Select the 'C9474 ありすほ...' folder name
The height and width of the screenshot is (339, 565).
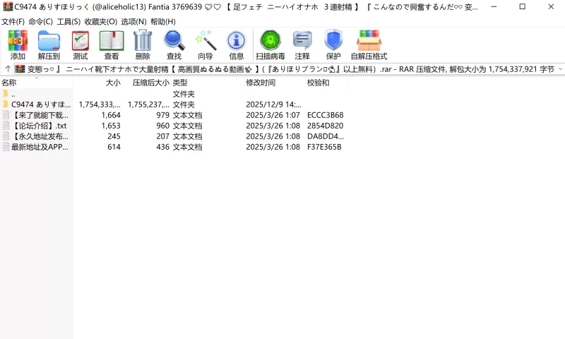click(41, 105)
